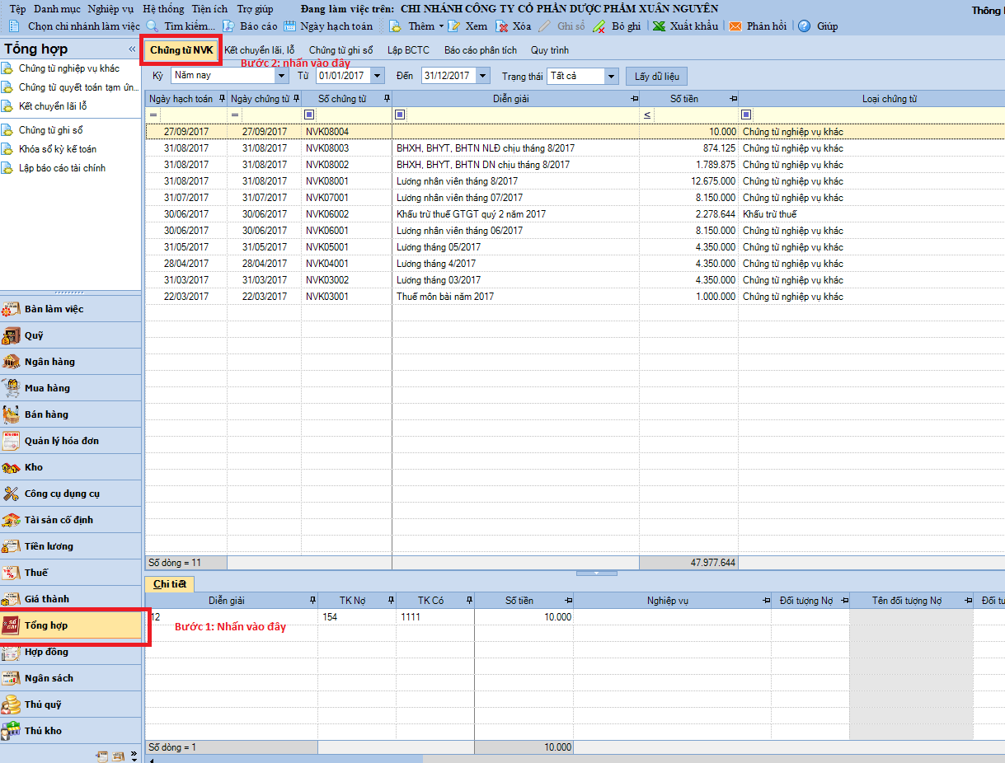1005x763 pixels.
Task: Click Bỏ ghi in the toolbar
Action: click(x=618, y=26)
